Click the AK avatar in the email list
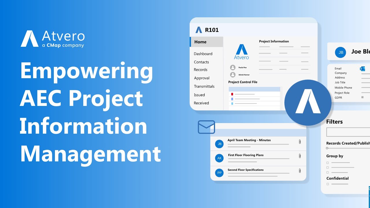The height and width of the screenshot is (208, 370). pyautogui.click(x=219, y=158)
